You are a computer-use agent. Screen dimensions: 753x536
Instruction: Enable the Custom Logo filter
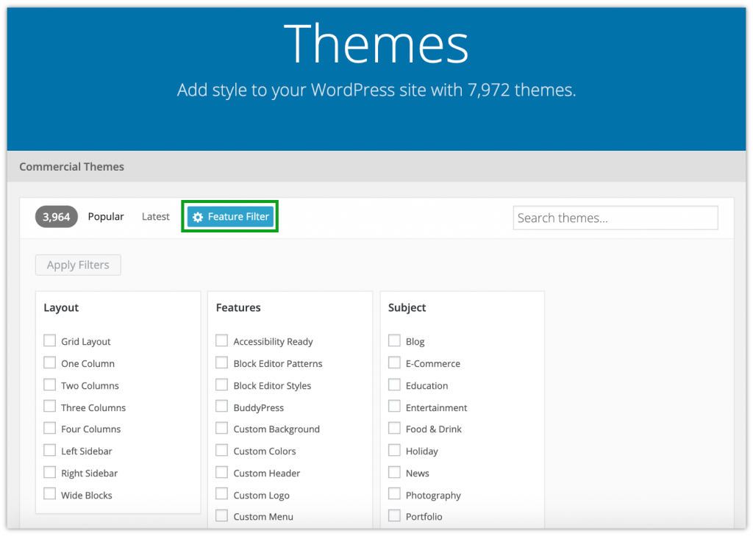point(221,494)
